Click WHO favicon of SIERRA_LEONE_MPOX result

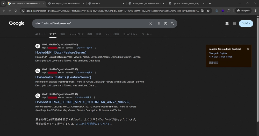[38, 96]
